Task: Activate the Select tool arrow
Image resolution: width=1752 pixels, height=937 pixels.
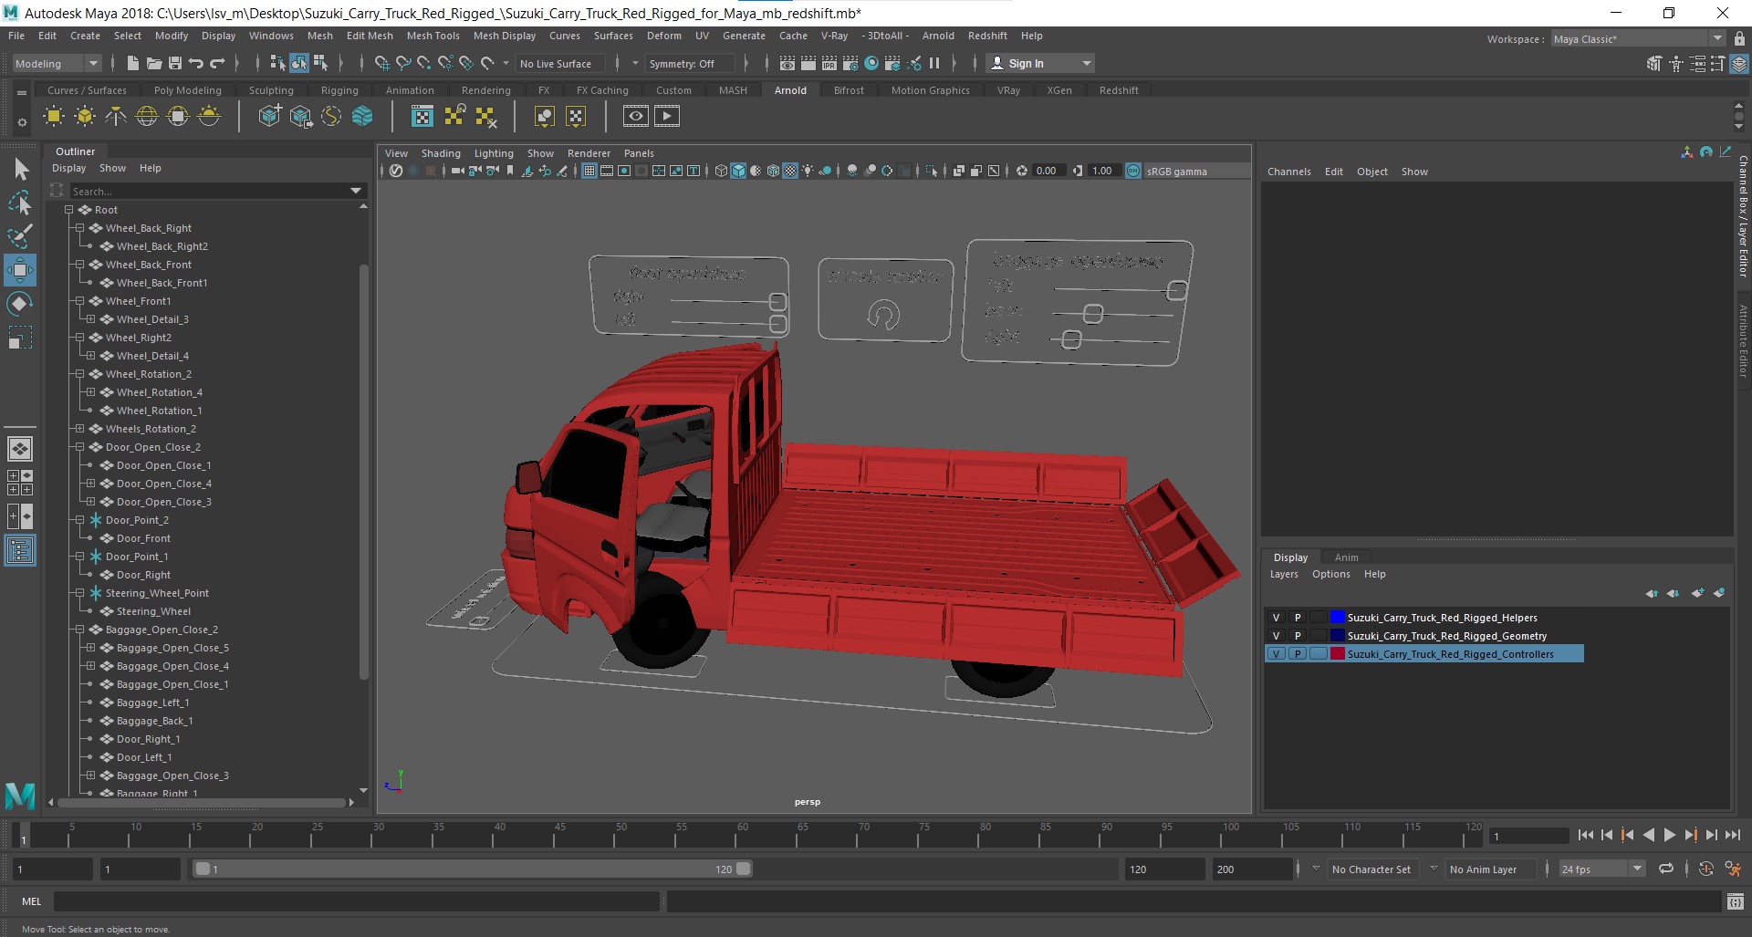Action: point(20,169)
